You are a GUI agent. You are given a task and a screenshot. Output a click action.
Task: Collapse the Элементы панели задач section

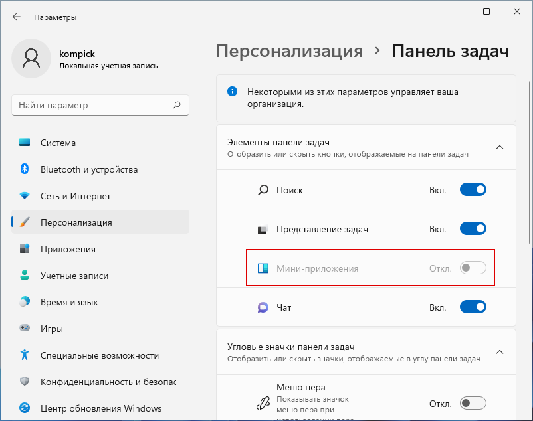click(x=500, y=147)
